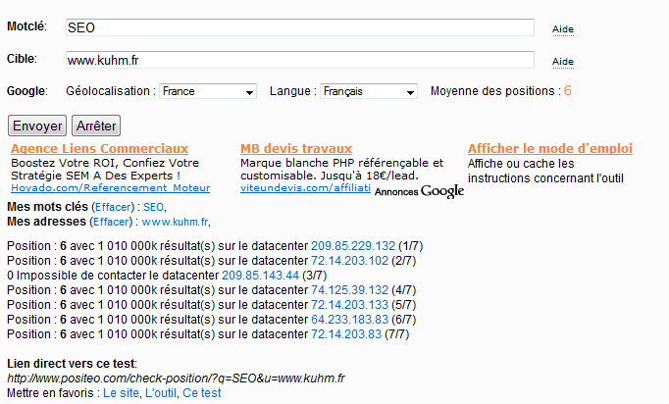Viewport: 669px width, 404px height.
Task: Click the Lien direct vers ce test heading
Action: (72, 364)
